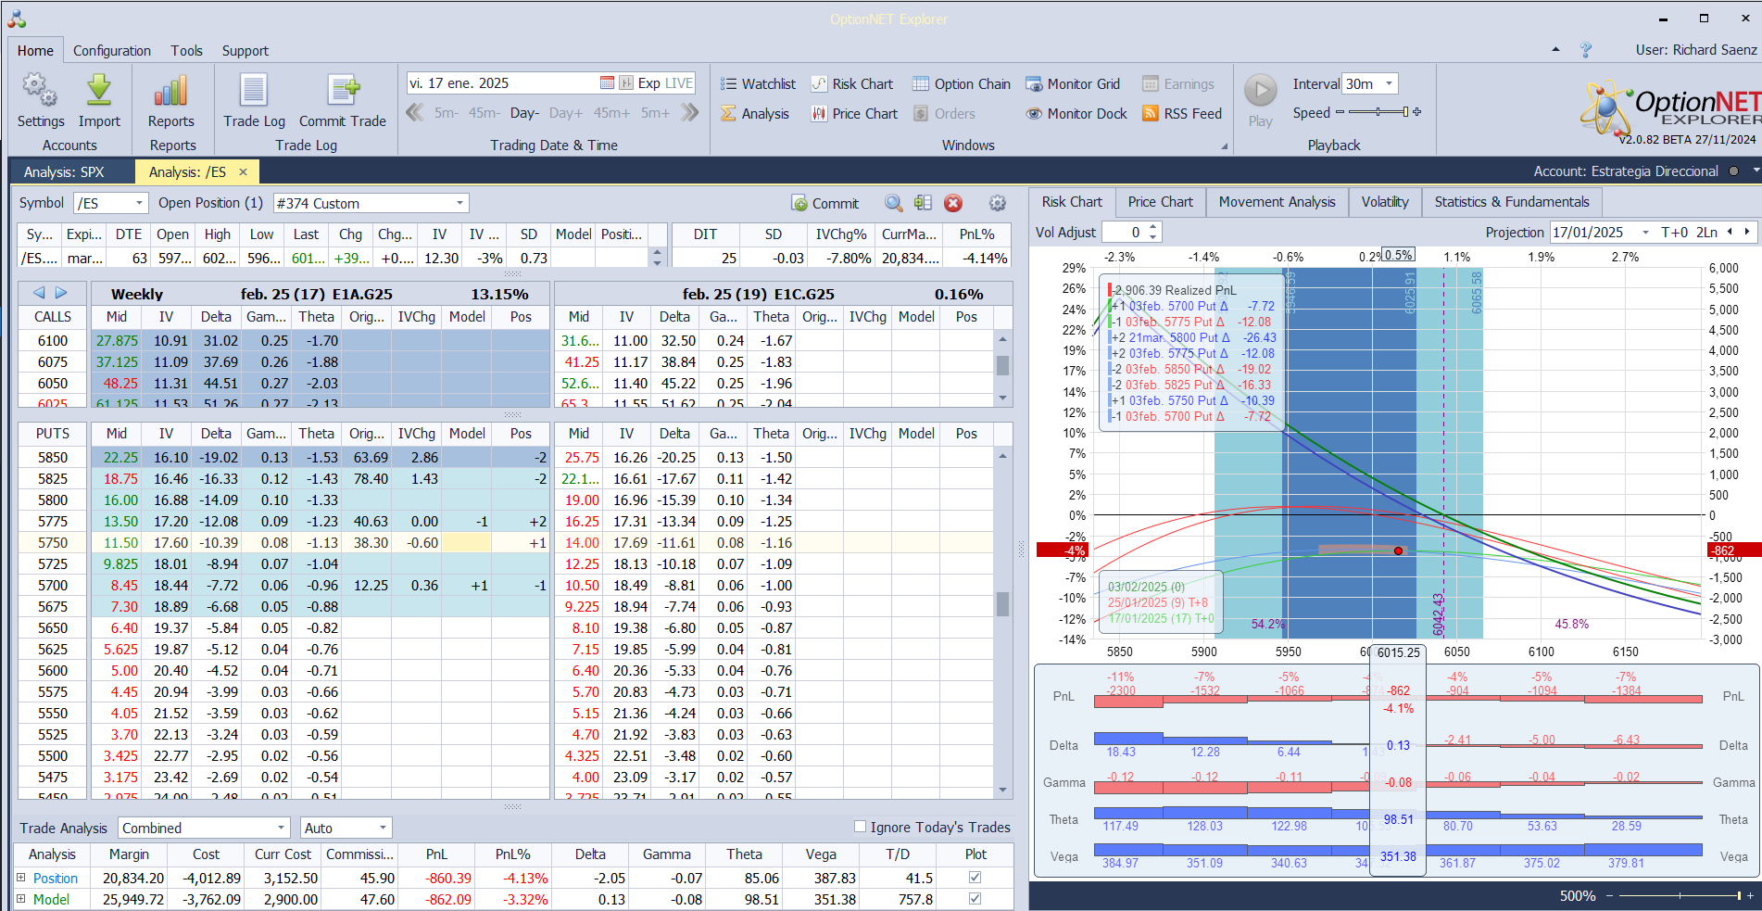This screenshot has height=911, width=1762.
Task: Open the Statistics & Fundamentals tab
Action: [x=1511, y=202]
